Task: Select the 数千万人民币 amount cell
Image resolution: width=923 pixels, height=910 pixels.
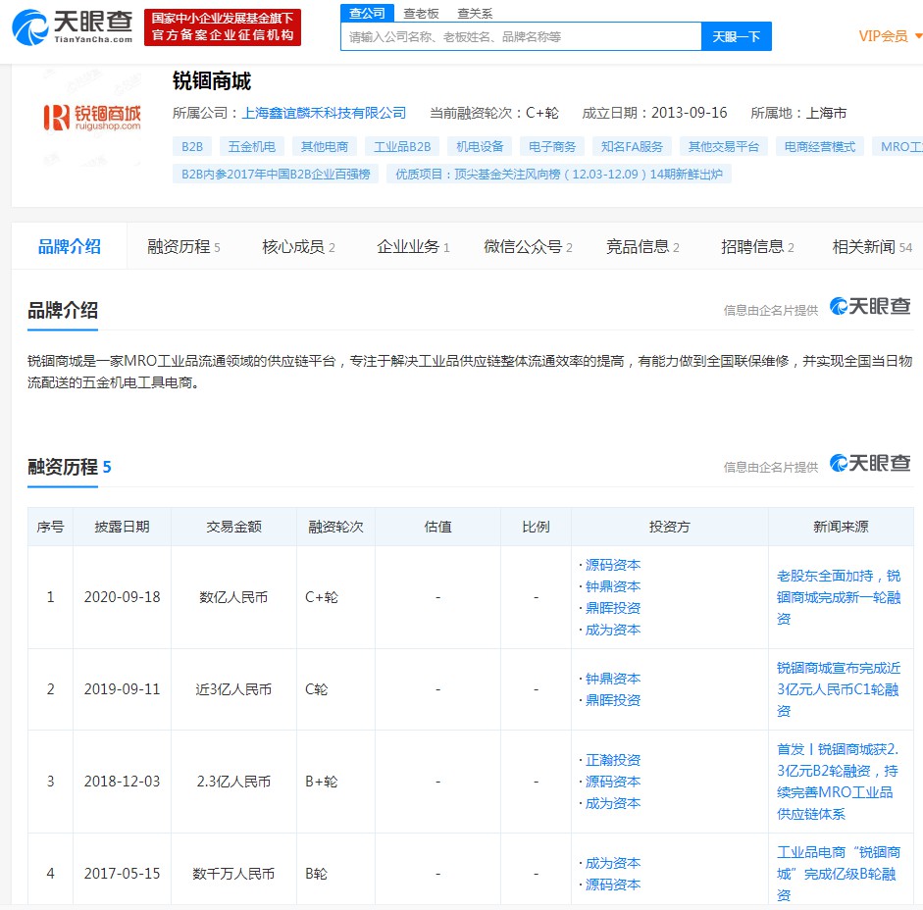Action: pos(233,874)
